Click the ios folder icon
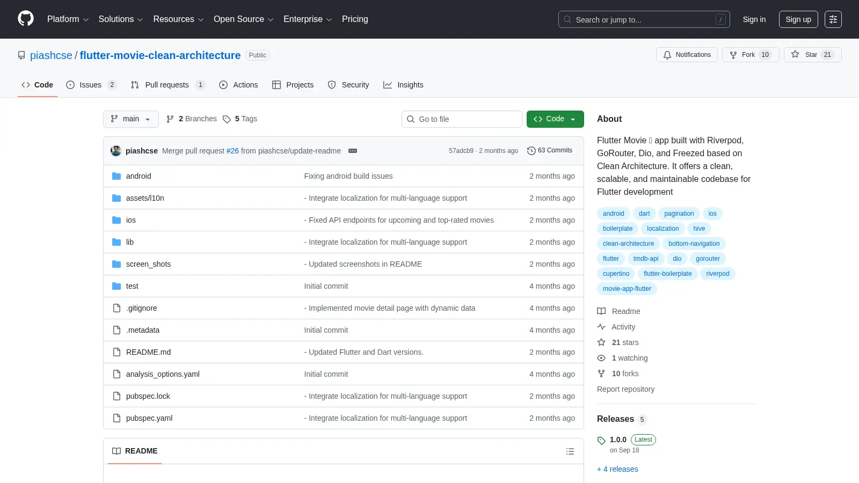 (117, 220)
